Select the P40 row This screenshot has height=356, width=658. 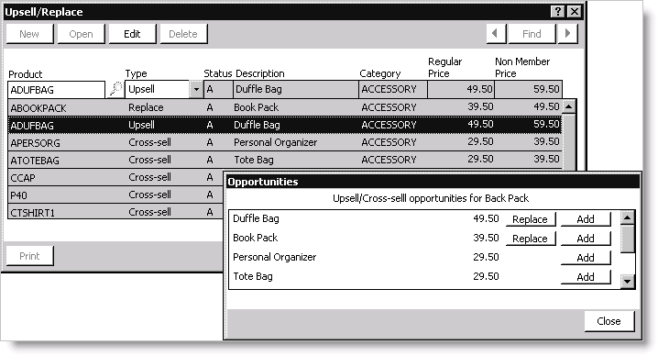tap(115, 195)
